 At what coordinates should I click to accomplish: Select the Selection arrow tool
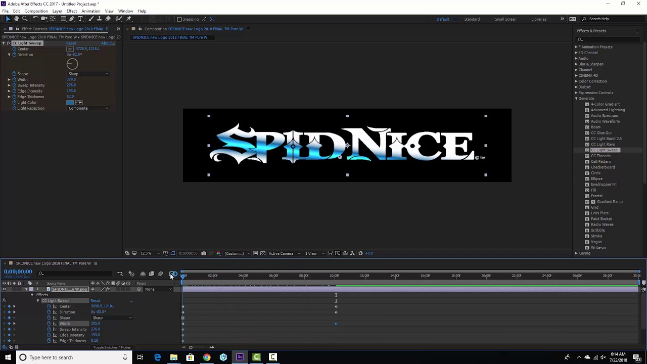8,19
